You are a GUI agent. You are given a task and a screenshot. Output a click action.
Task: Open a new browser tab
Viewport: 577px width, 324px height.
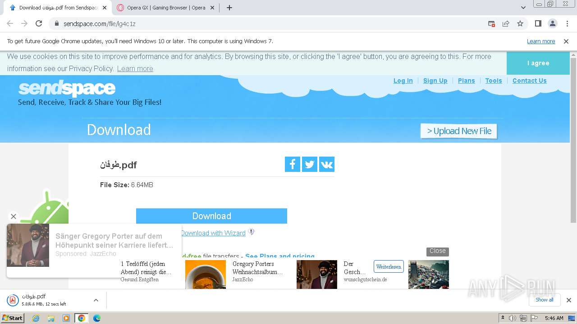pos(229,8)
